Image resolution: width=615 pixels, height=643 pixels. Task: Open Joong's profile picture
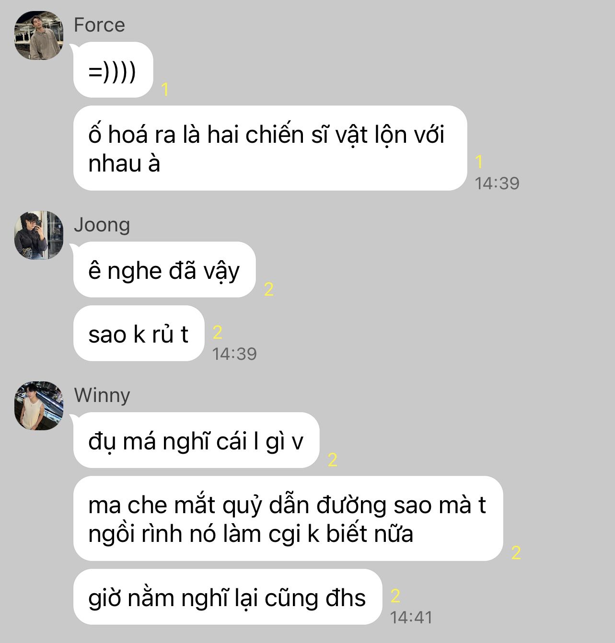(39, 235)
